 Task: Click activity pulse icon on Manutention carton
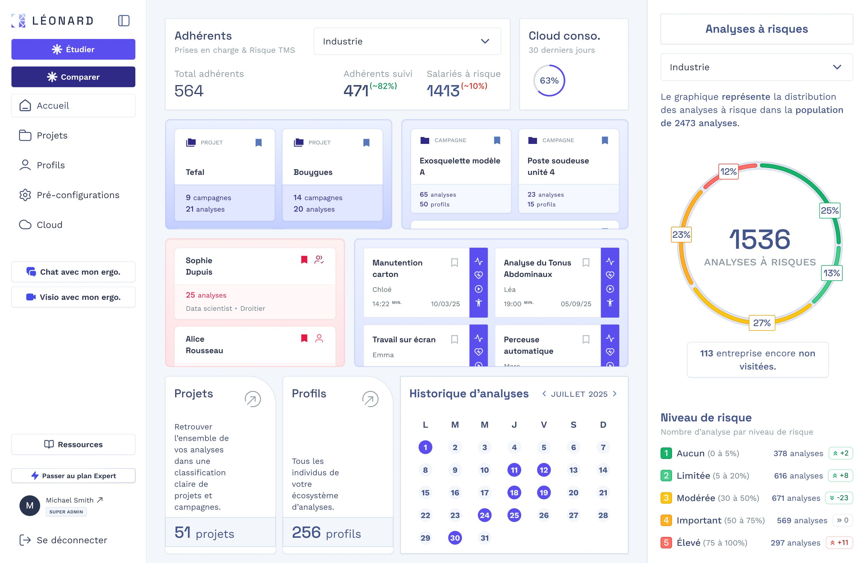coord(479,261)
